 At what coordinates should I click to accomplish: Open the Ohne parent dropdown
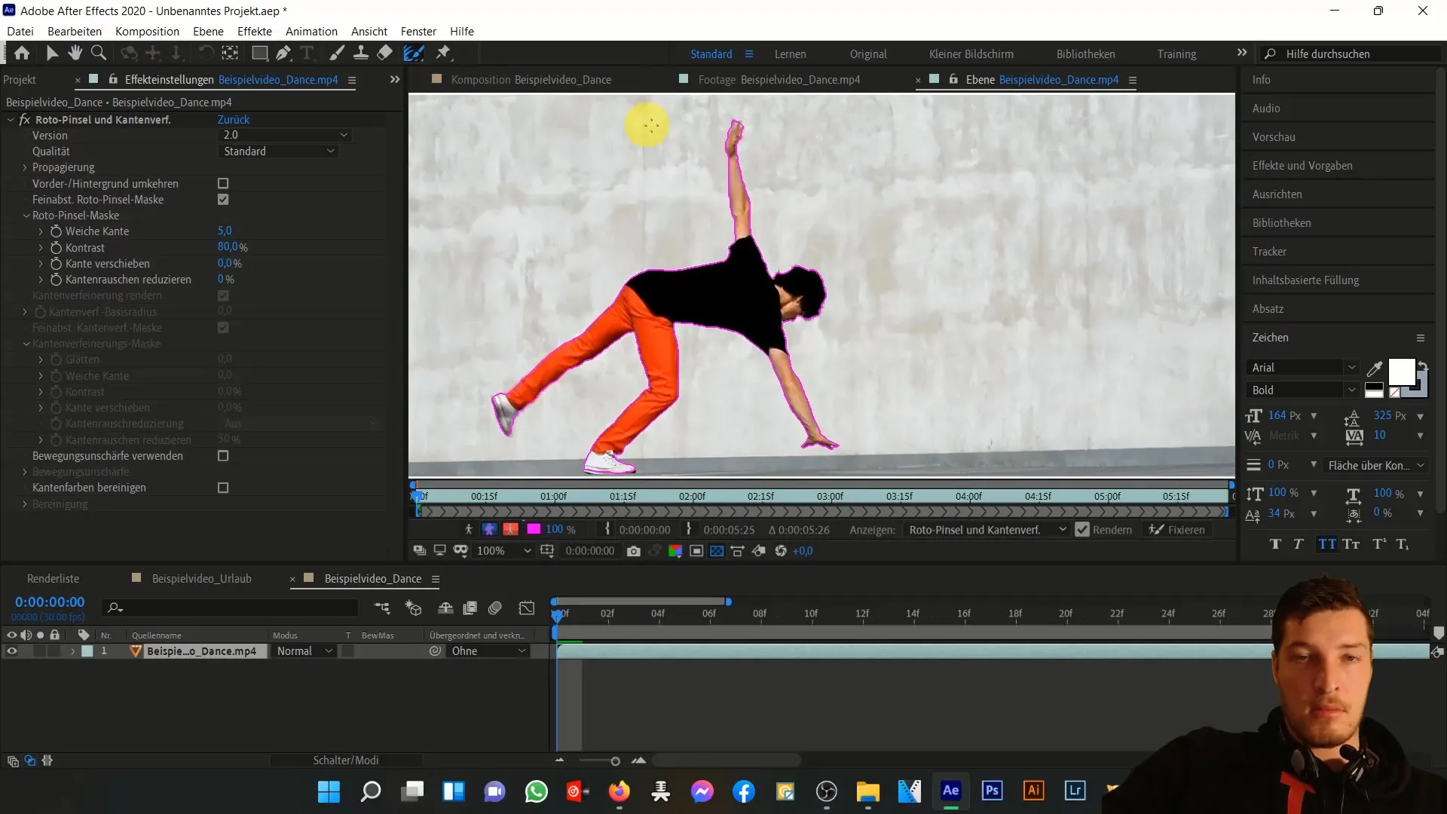point(488,651)
